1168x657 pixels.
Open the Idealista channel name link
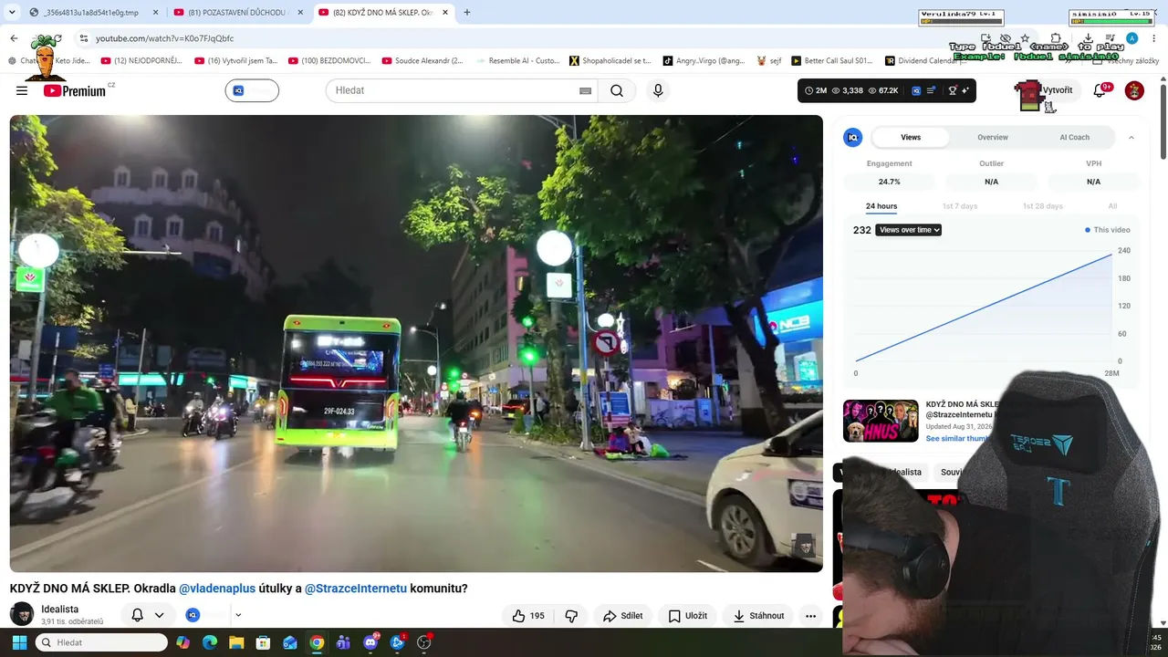(60, 610)
